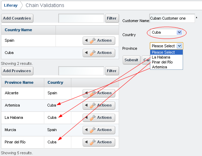
Task: Focus the Customer Name text field
Action: [172, 18]
